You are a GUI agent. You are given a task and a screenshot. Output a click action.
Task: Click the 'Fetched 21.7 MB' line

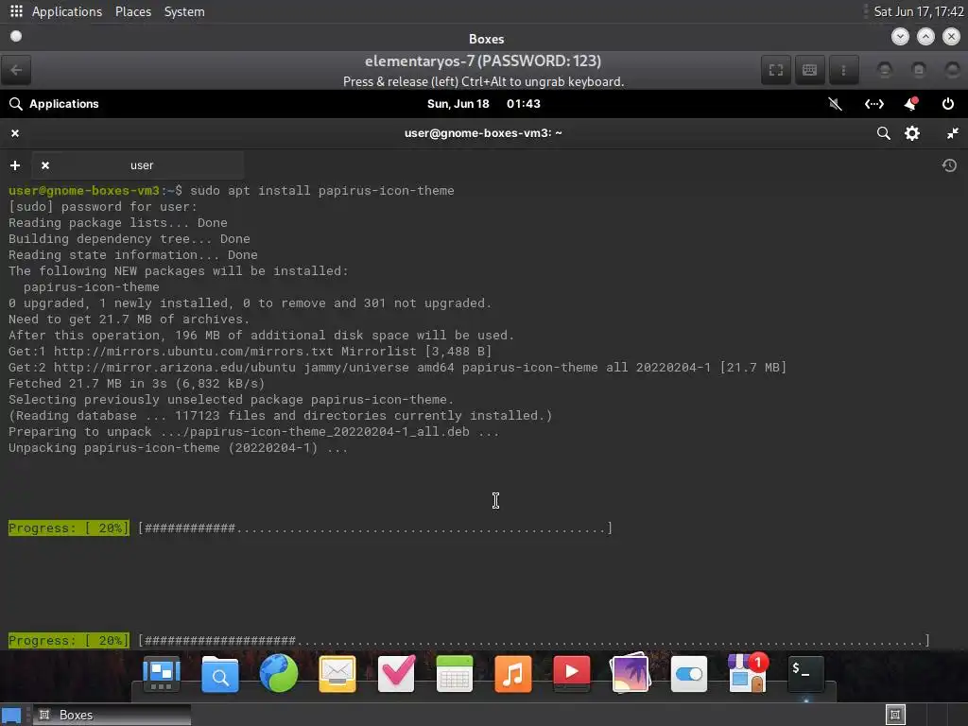point(136,384)
